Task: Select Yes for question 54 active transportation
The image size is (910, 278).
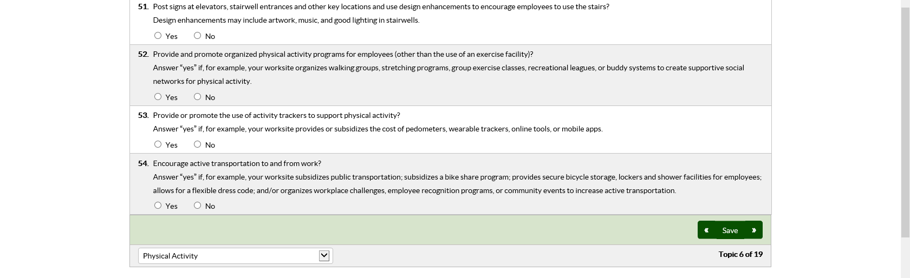Action: click(158, 206)
